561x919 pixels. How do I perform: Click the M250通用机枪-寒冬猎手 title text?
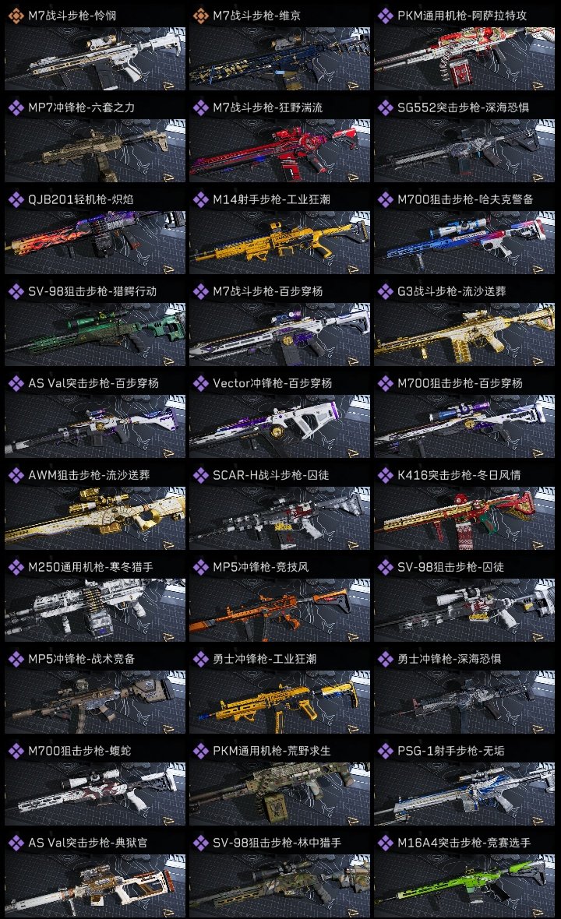(x=90, y=567)
